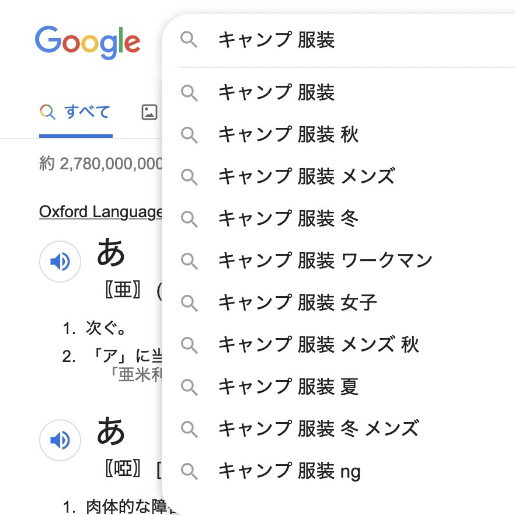The width and height of the screenshot is (515, 515).
Task: Focus the search field containing キャンプ 服装
Action: [350, 40]
